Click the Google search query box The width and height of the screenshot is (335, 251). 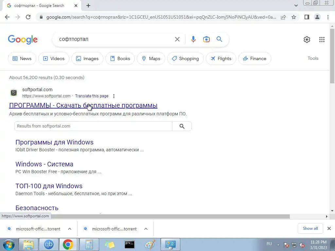point(115,39)
